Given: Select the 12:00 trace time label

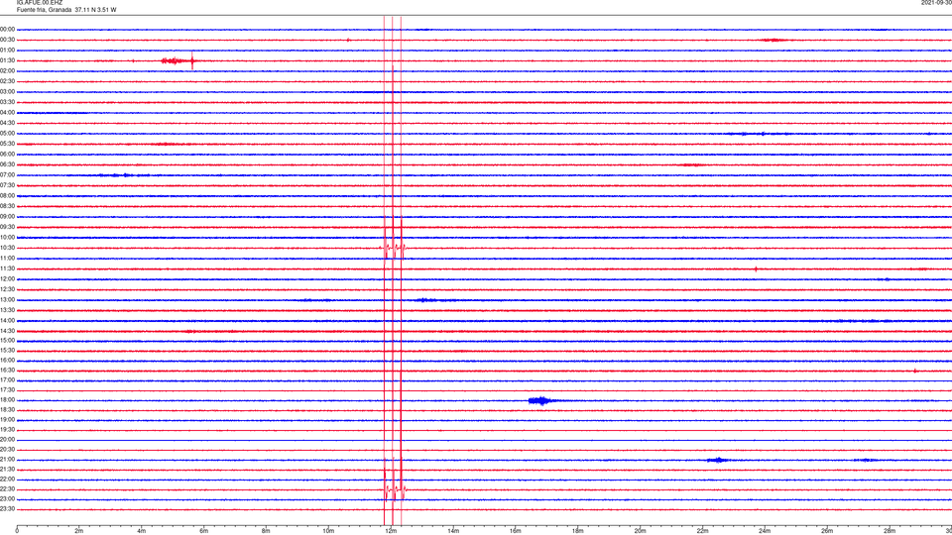Looking at the screenshot, I should [7, 279].
